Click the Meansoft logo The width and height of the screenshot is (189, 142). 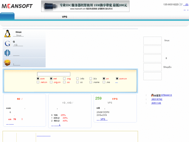(17, 6)
